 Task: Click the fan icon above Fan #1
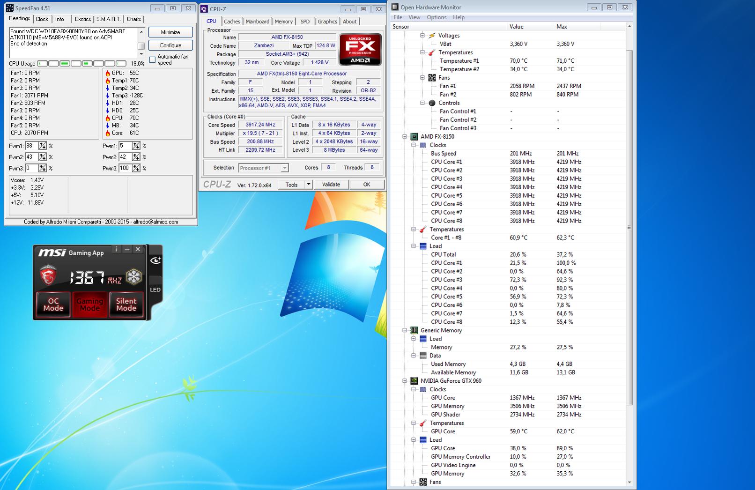(432, 78)
